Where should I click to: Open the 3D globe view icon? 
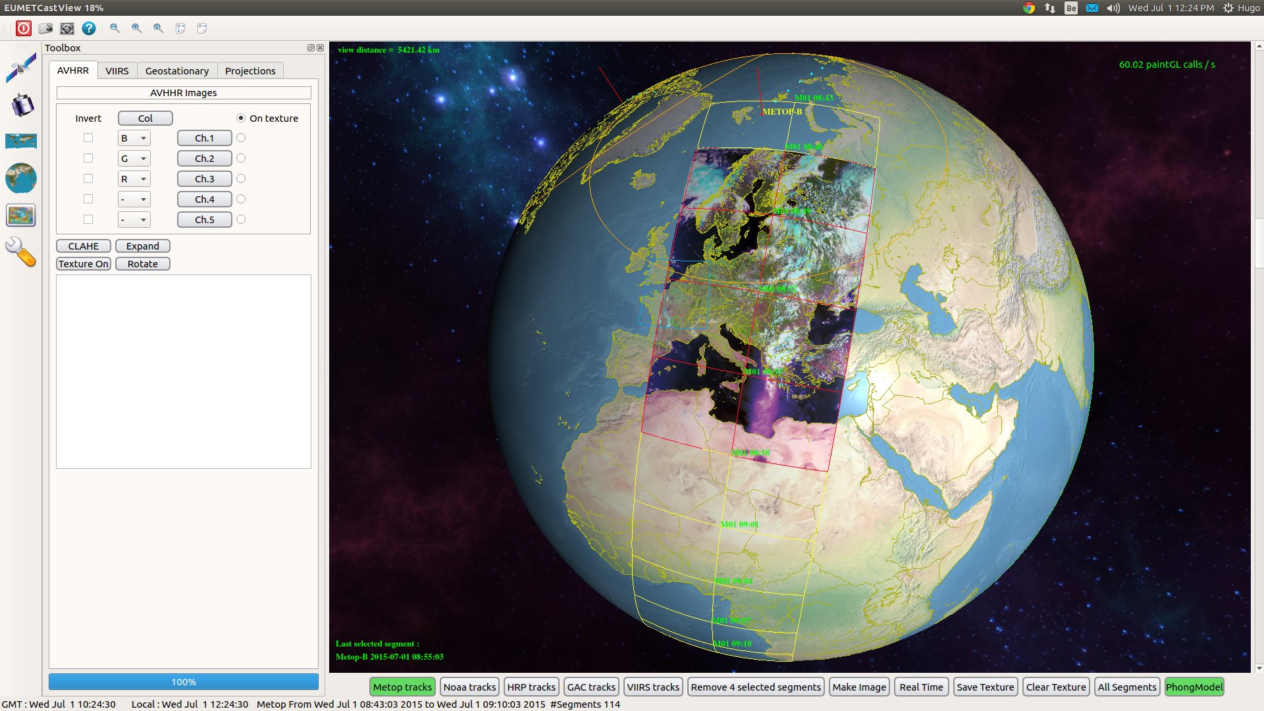(21, 178)
